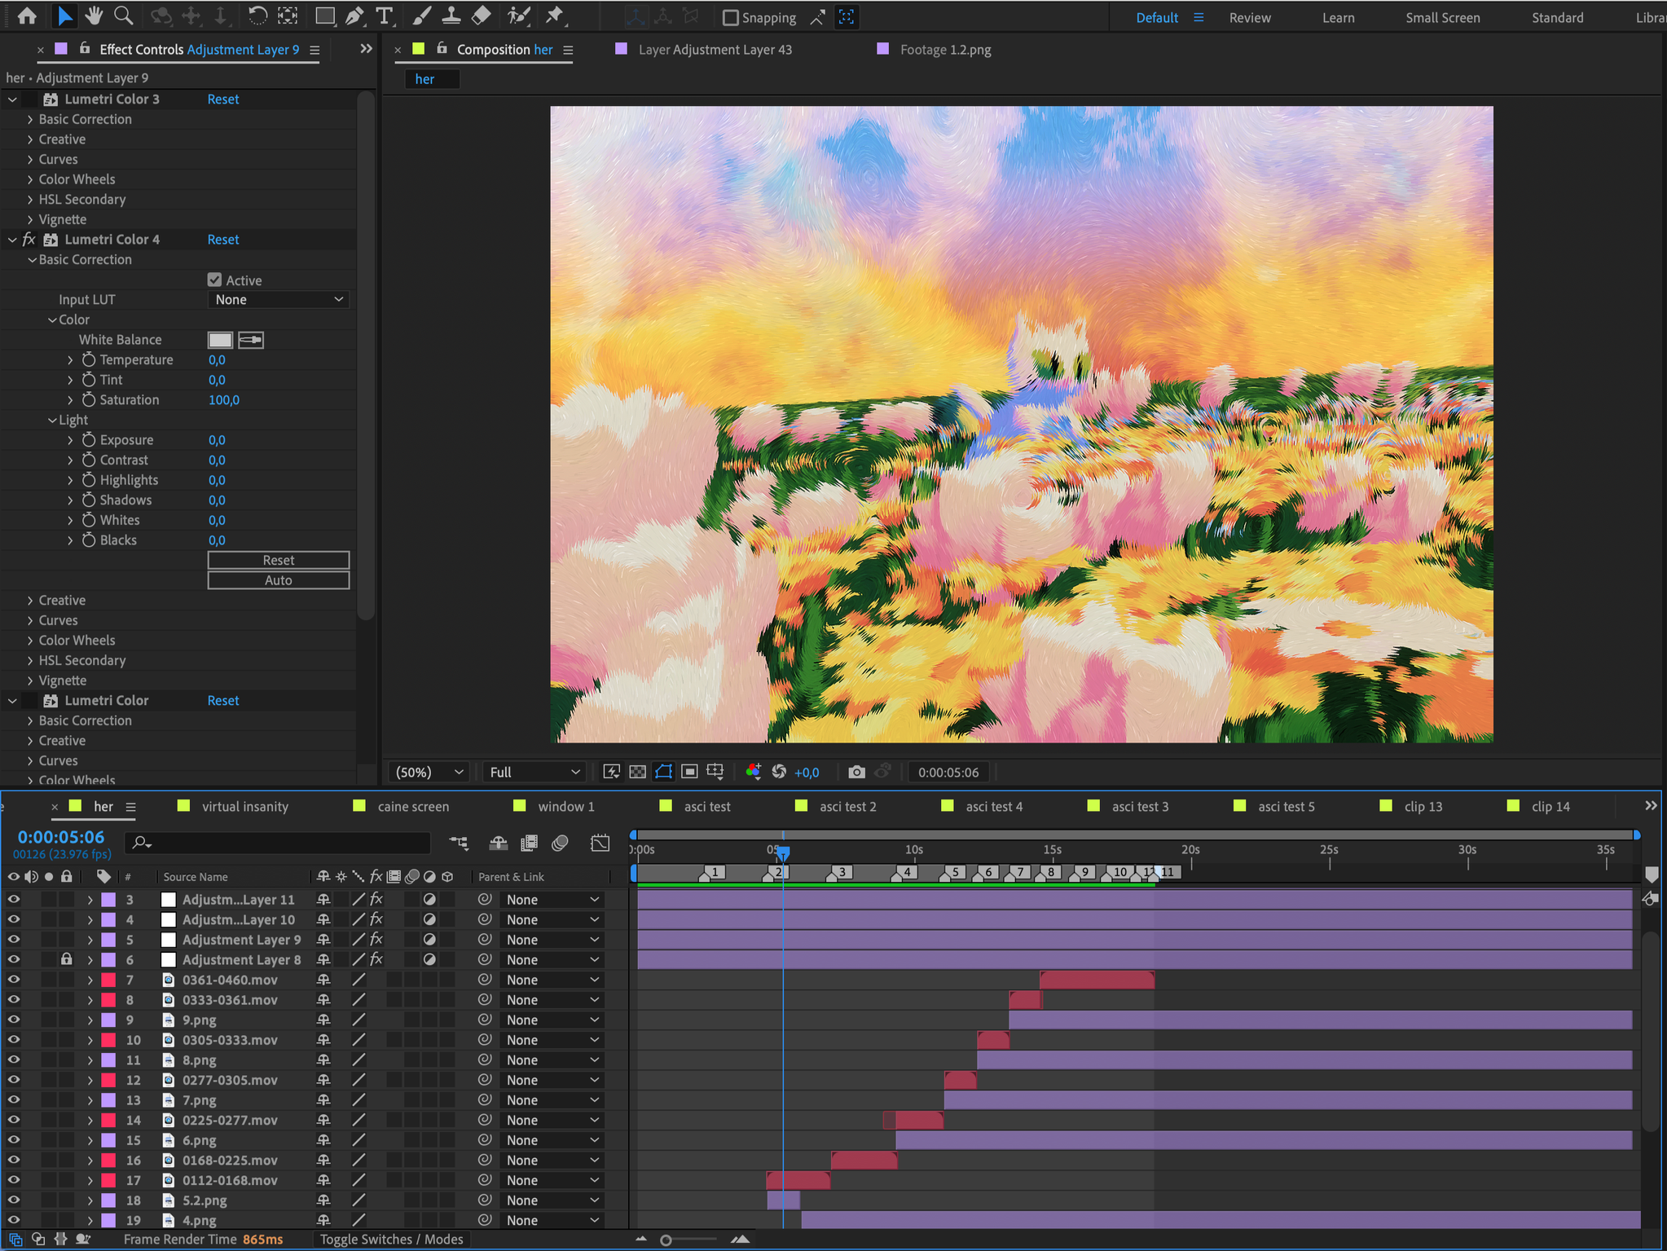Click the Take Snapshot camera icon

(x=856, y=772)
